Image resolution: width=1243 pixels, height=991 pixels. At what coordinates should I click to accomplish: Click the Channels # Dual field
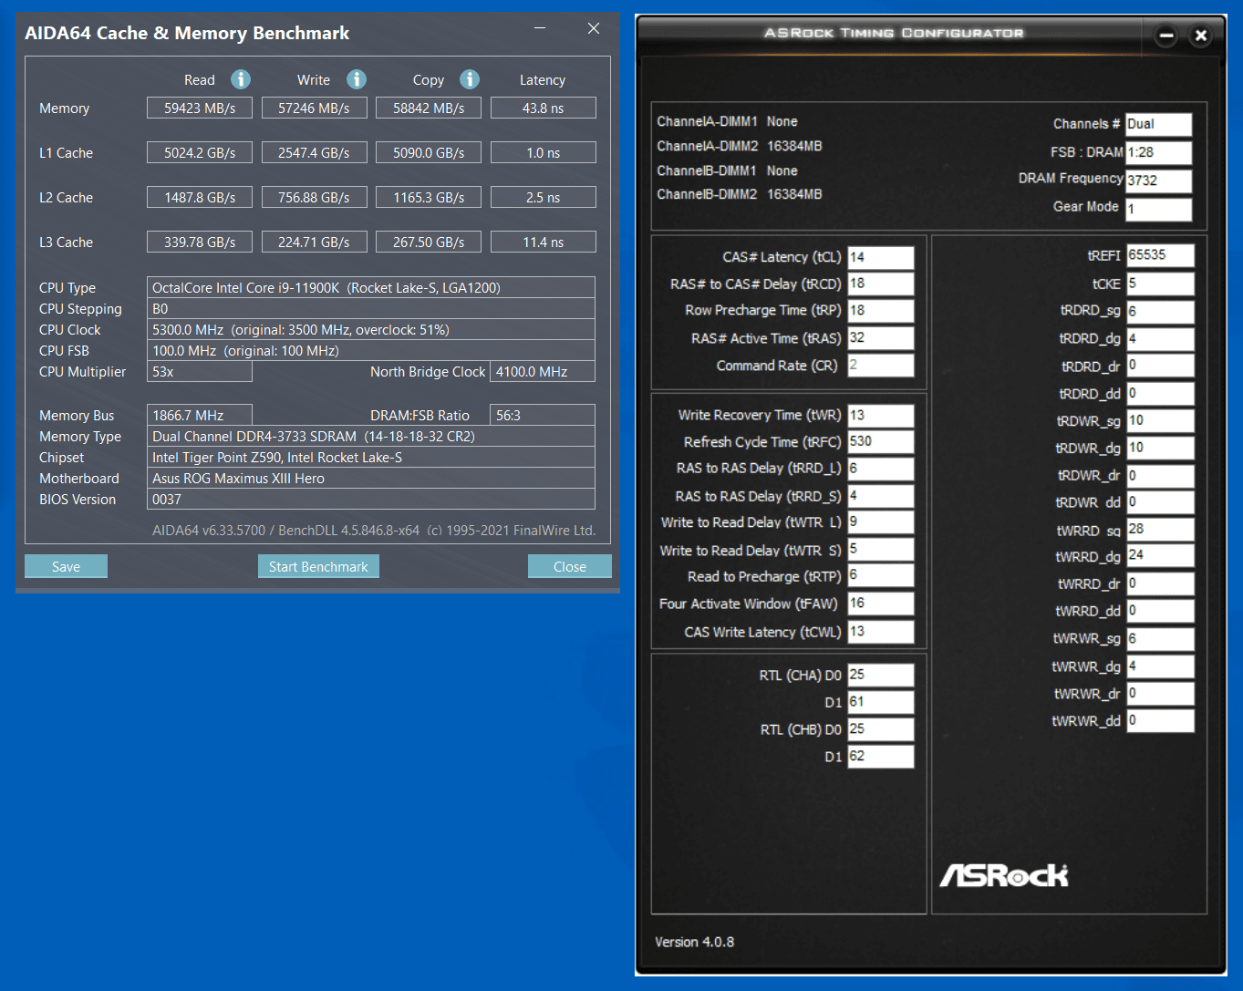pyautogui.click(x=1158, y=124)
